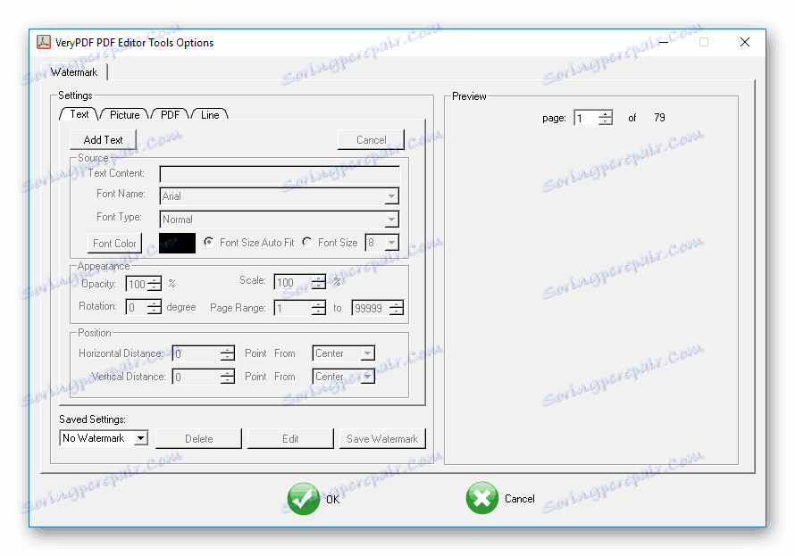
Task: Switch to the Picture tab
Action: click(124, 114)
